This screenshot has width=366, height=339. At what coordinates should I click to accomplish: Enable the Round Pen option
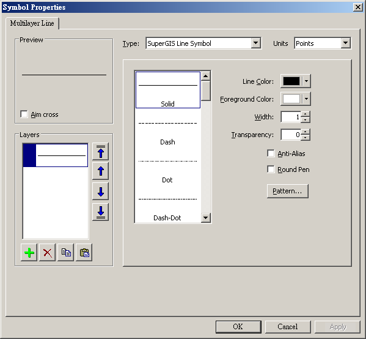271,169
